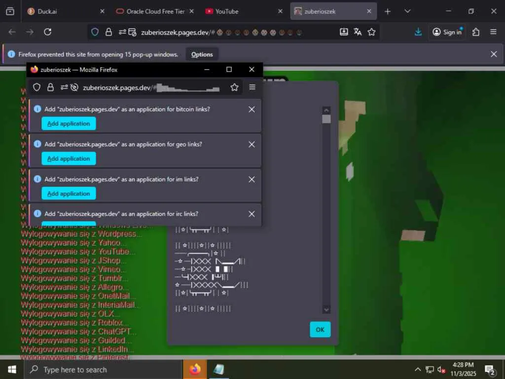Image resolution: width=505 pixels, height=379 pixels.
Task: Add application for im links
Action: 69,193
